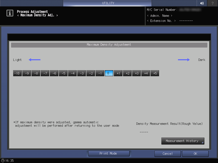The width and height of the screenshot is (218, 163).
Task: Click the right Dark arrow
Action: point(184,60)
